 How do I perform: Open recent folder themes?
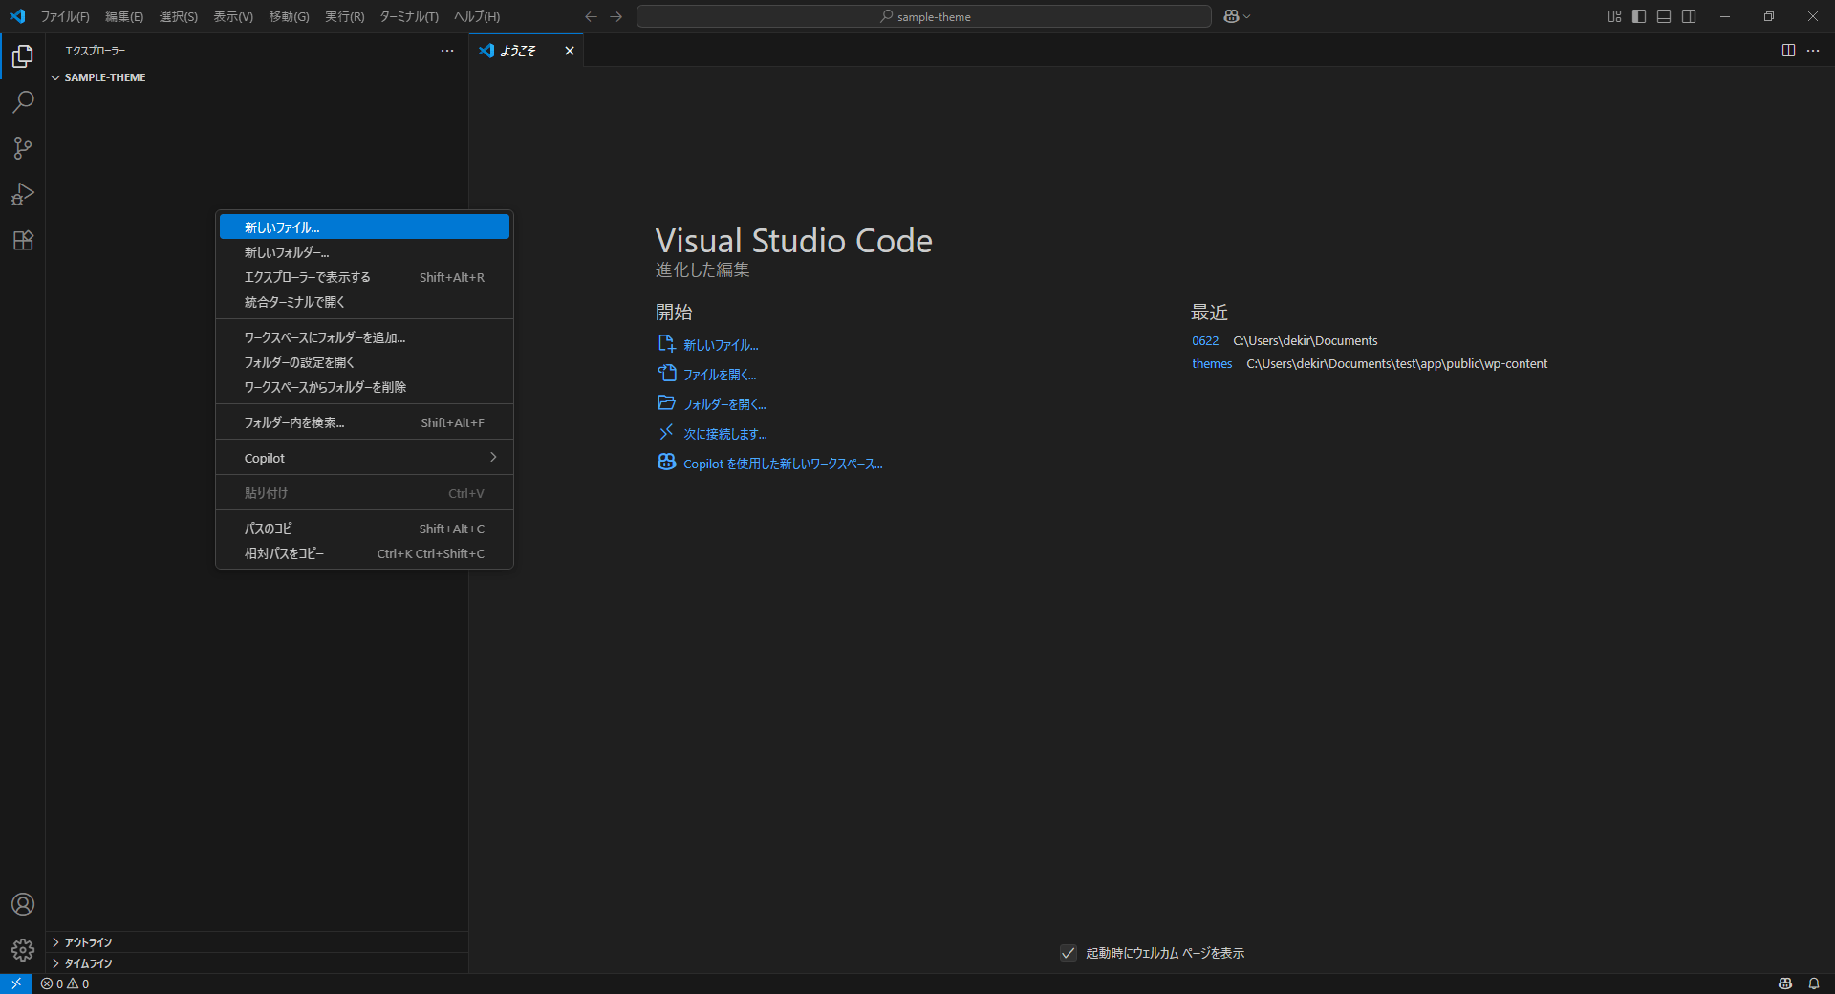1212,364
